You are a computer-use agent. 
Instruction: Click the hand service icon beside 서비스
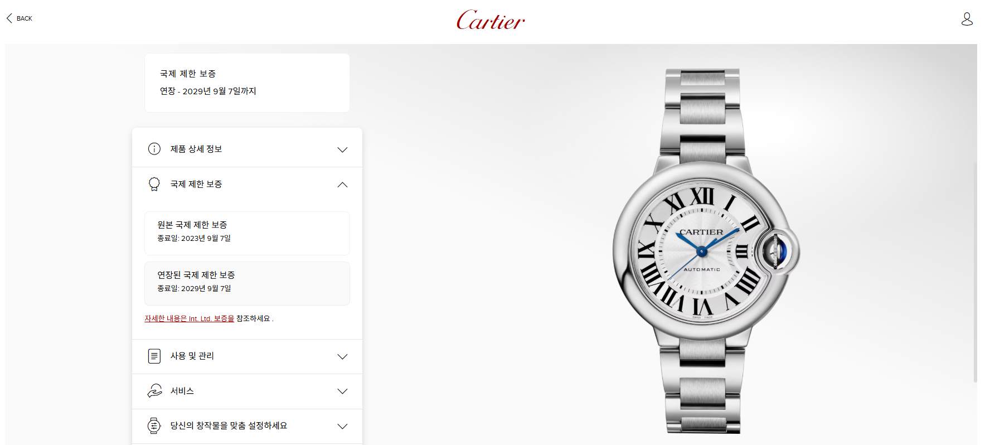154,391
